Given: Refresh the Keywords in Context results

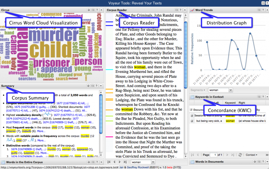Looking at the screenshot, I should pos(240,155).
